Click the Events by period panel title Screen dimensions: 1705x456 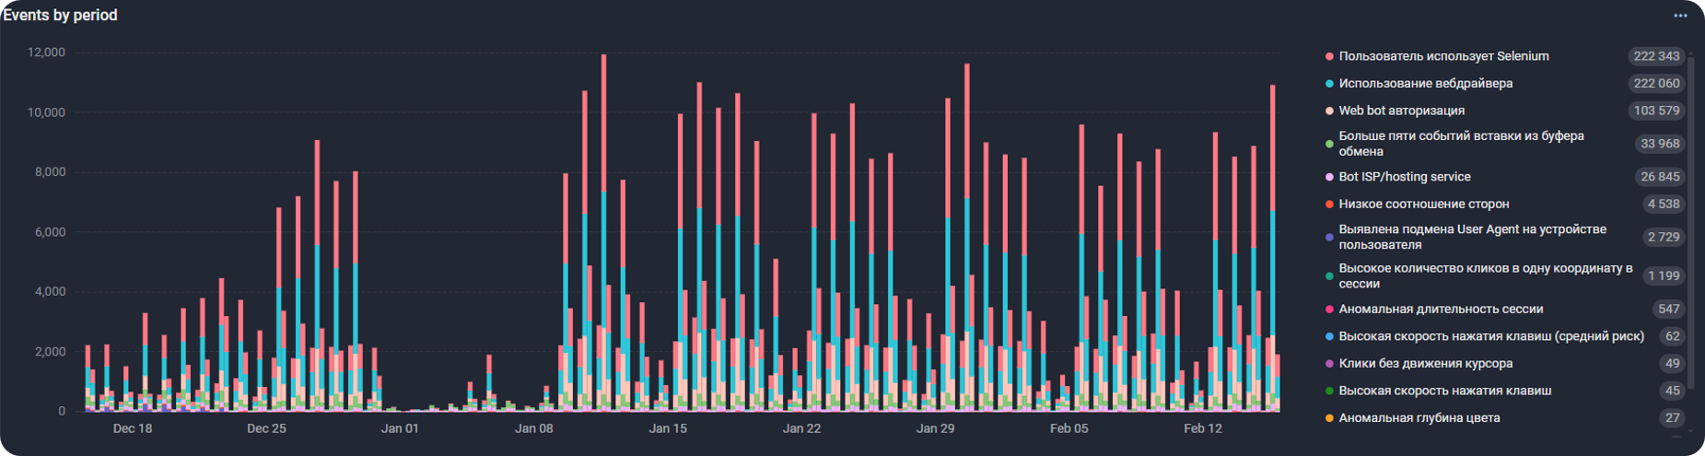click(61, 16)
